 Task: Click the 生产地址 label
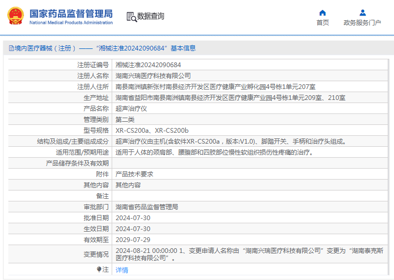(x=96, y=98)
